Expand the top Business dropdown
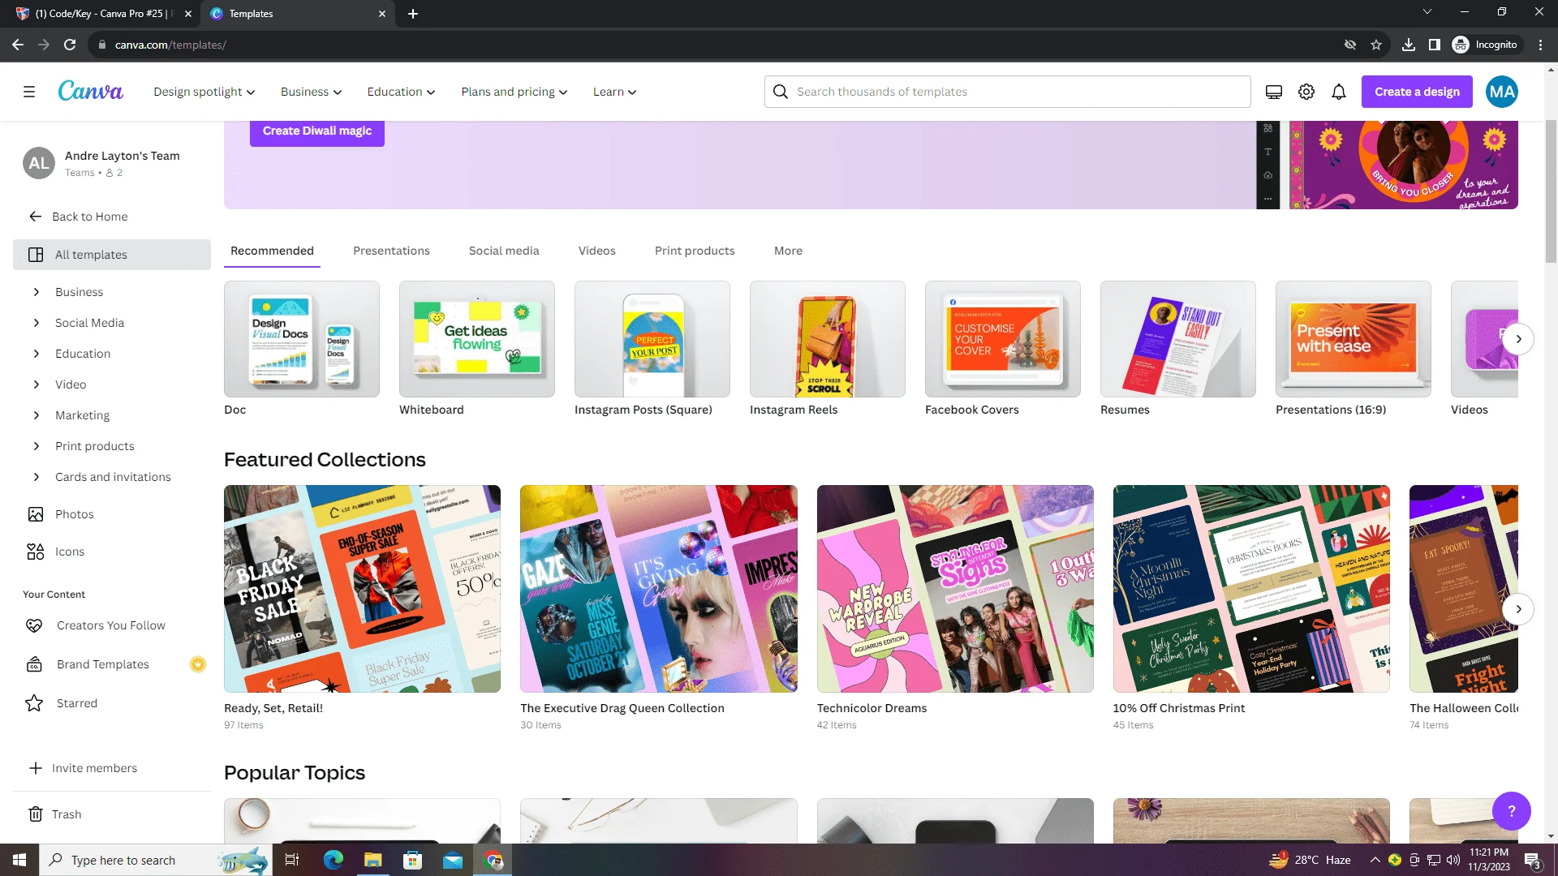The width and height of the screenshot is (1558, 876). coord(312,92)
